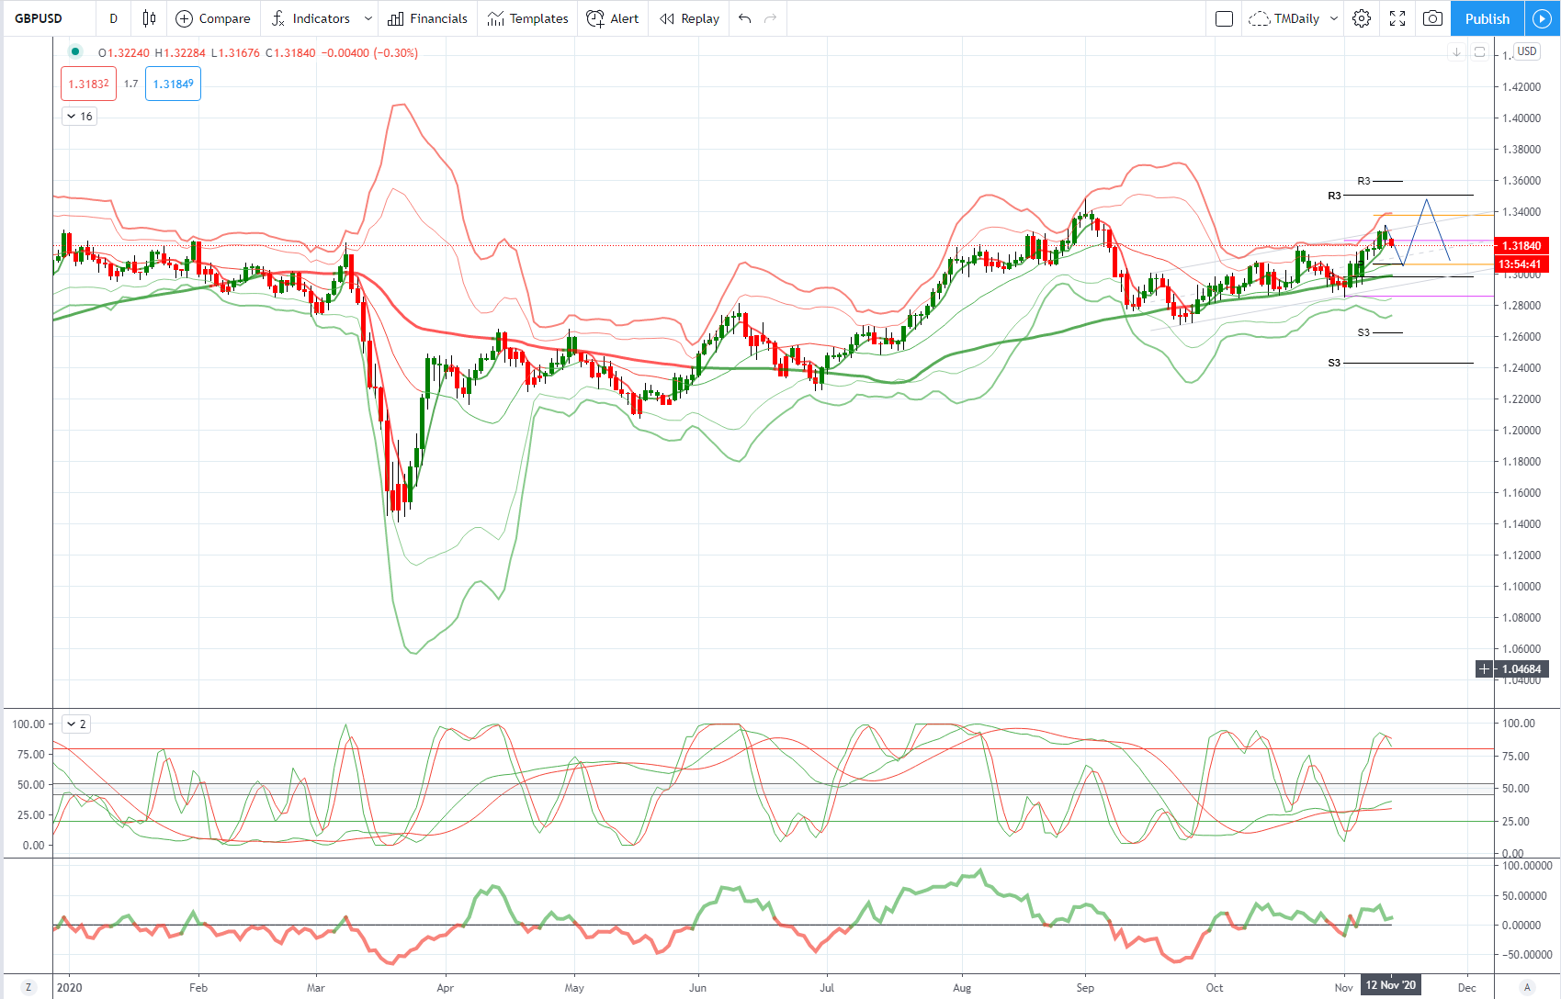Click the GBPUSD symbol search field
The width and height of the screenshot is (1561, 999).
(39, 18)
